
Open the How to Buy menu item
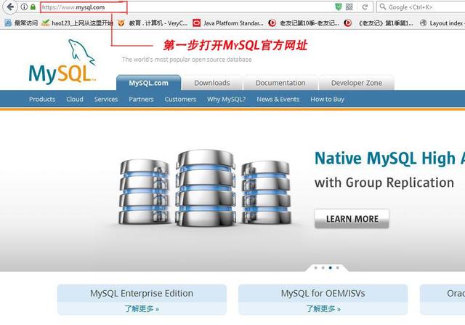coord(327,99)
